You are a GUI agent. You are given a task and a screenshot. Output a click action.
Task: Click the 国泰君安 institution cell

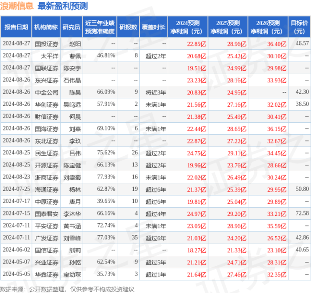tap(47, 214)
